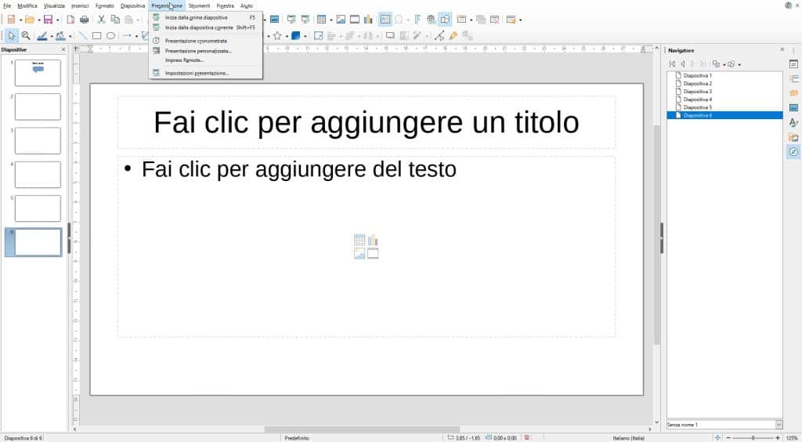Click the zoom slider in status bar
The height and width of the screenshot is (442, 802).
tap(753, 438)
